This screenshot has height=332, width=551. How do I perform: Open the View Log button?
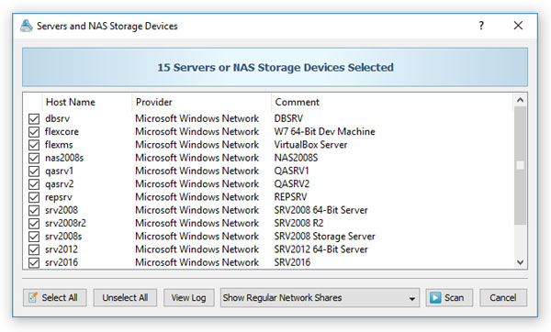pos(188,297)
